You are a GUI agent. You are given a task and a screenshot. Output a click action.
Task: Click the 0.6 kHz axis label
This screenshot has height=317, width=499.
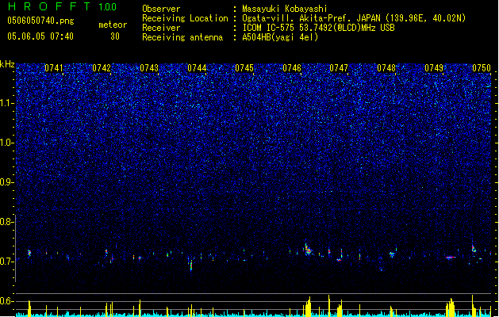point(6,301)
